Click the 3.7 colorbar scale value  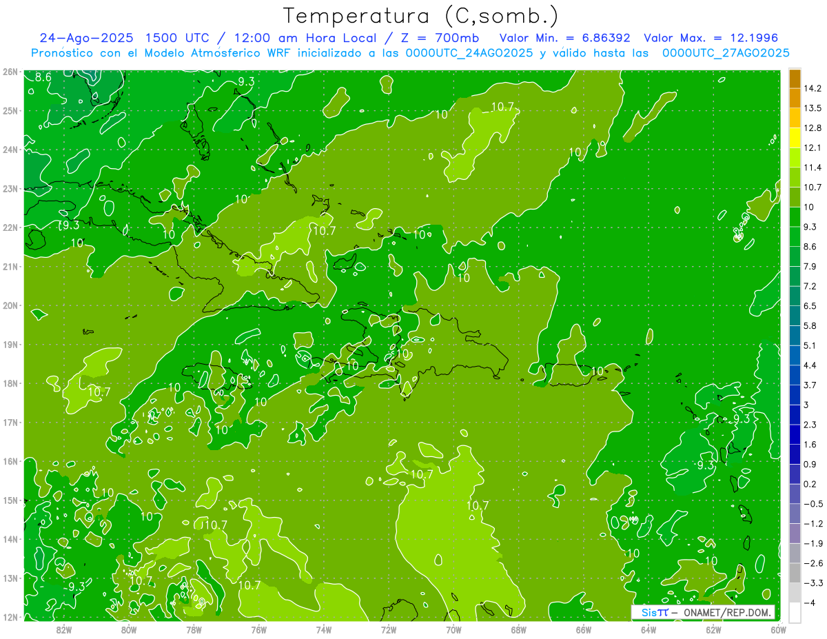[x=810, y=385]
